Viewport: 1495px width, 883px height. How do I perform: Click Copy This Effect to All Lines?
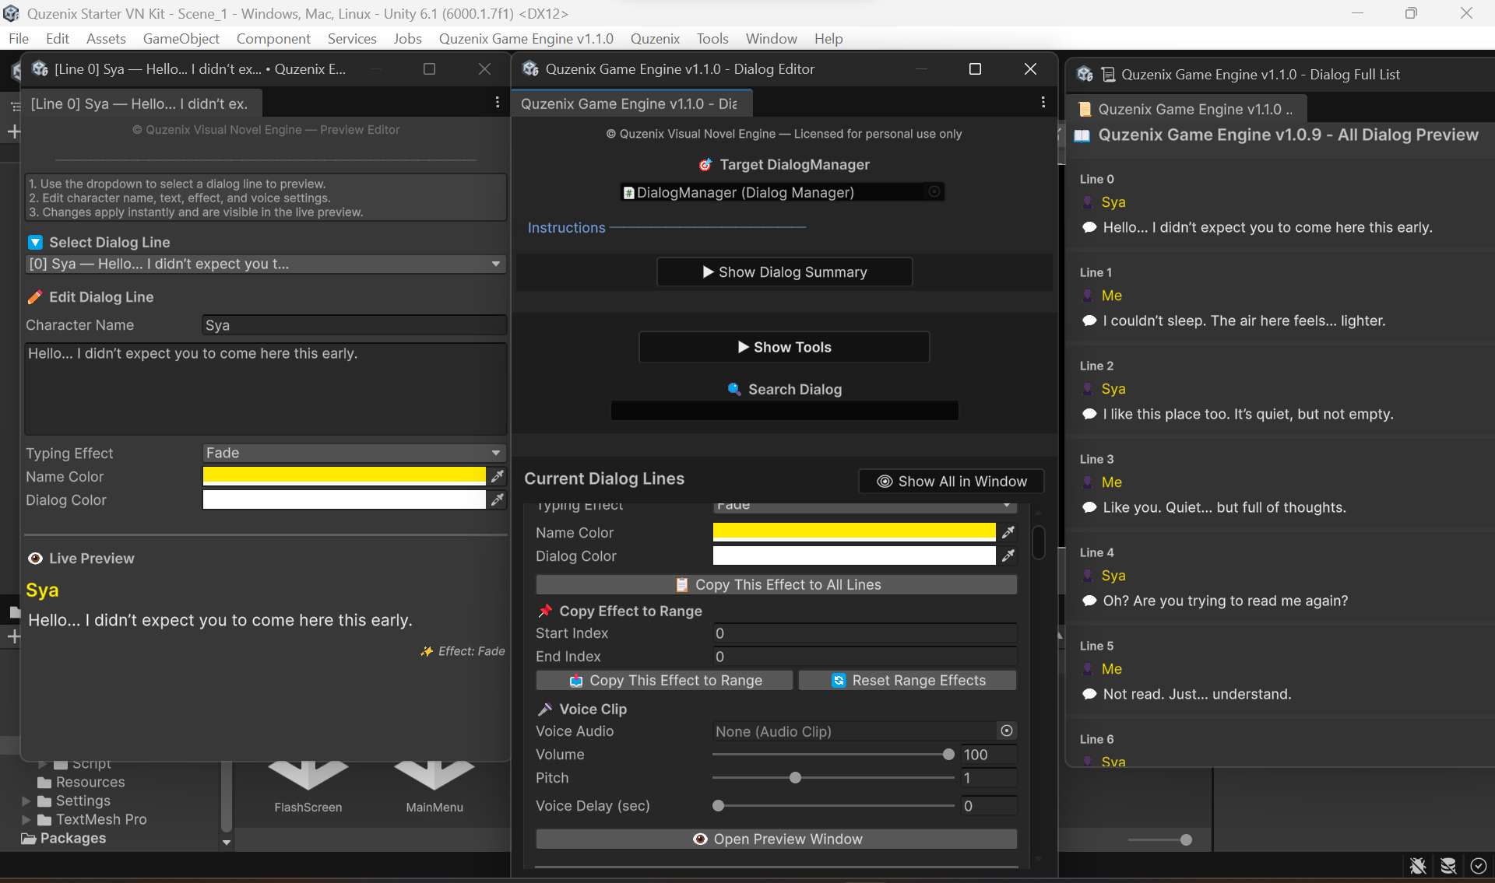[776, 584]
